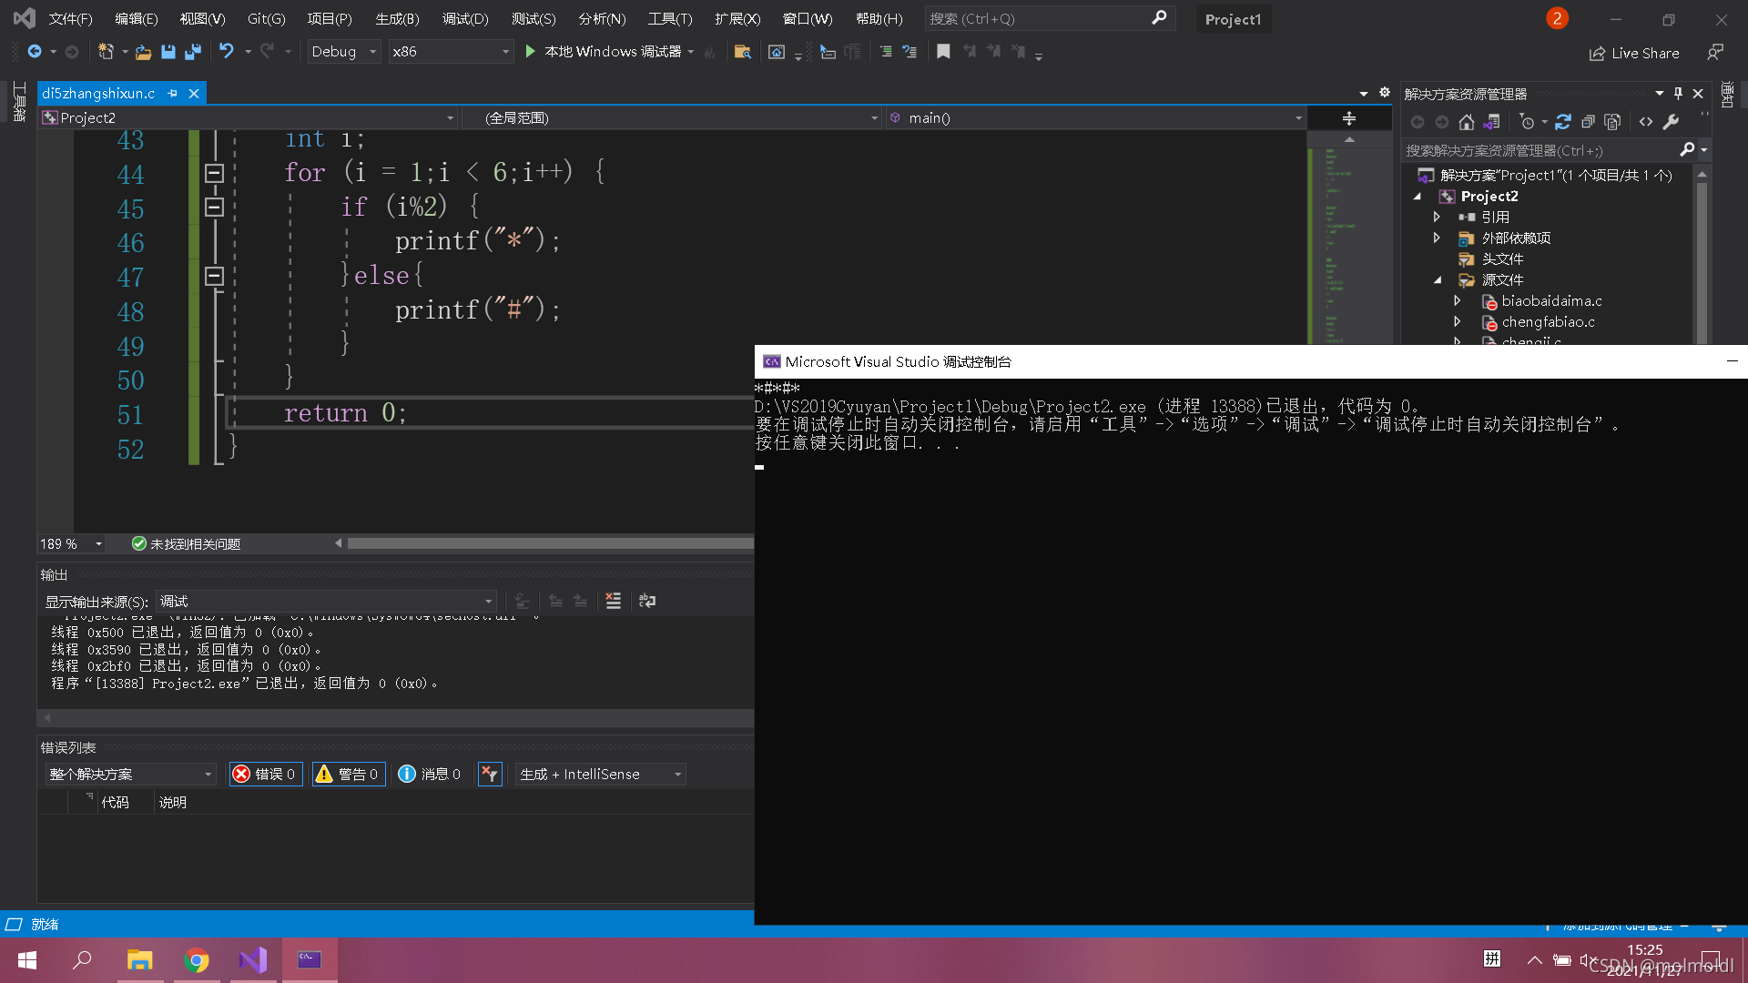Click the uncomment selected lines icon
Image resolution: width=1748 pixels, height=983 pixels.
[910, 52]
